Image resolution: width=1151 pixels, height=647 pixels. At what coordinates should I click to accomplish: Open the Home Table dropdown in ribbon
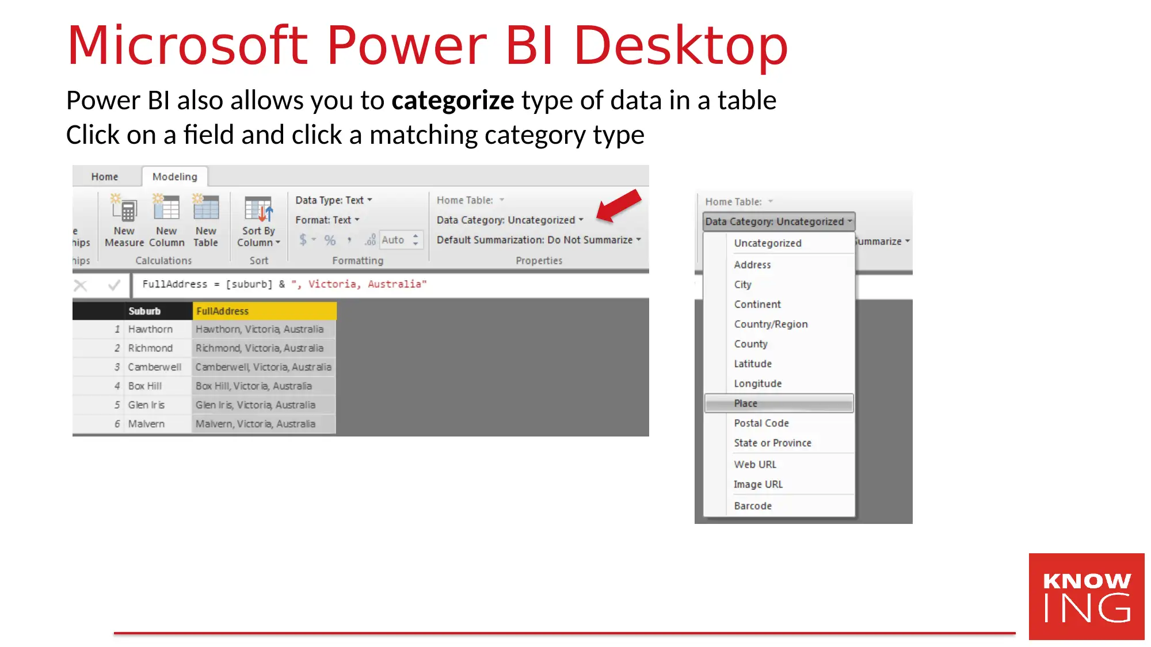pyautogui.click(x=470, y=200)
